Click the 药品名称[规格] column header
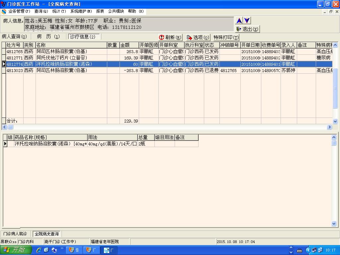The height and width of the screenshot is (255, 340). pyautogui.click(x=50, y=137)
